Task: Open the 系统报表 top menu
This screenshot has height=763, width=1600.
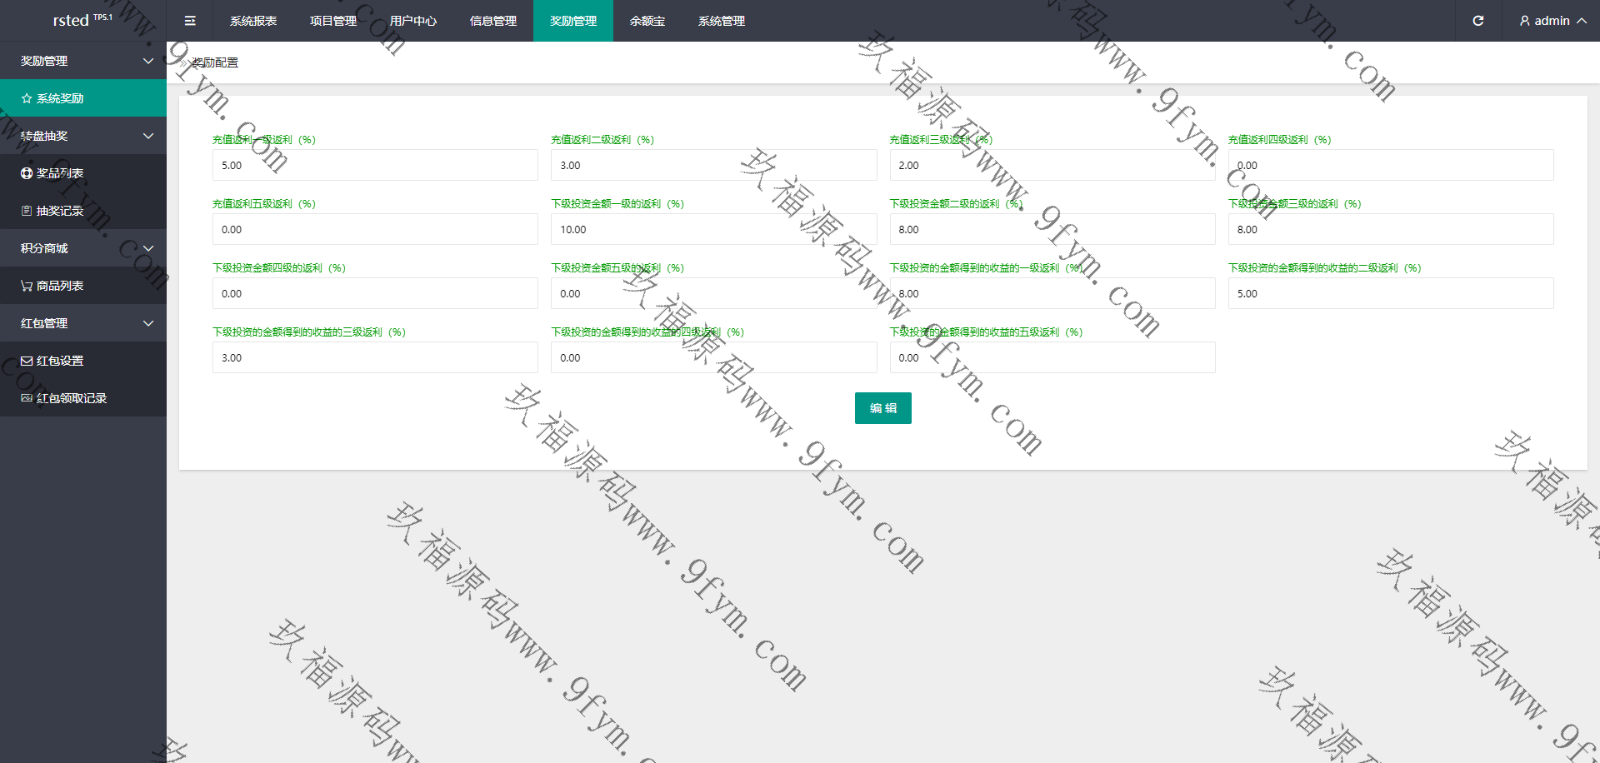Action: [253, 21]
